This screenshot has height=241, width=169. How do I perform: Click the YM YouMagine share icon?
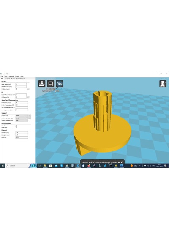click(x=60, y=83)
